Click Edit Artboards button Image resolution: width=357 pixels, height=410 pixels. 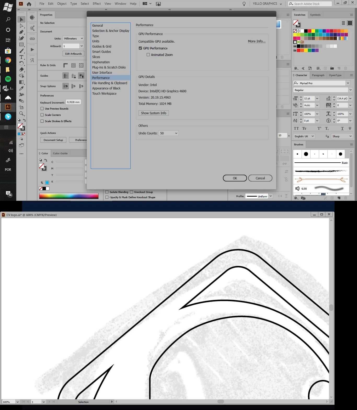point(73,54)
